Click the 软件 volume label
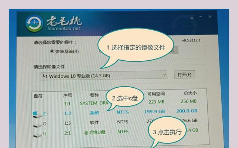 (x=94, y=122)
